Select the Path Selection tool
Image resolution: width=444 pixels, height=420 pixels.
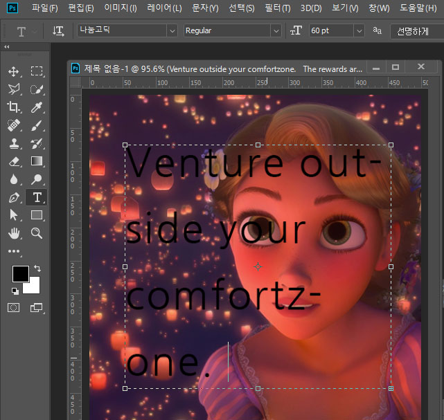14,215
